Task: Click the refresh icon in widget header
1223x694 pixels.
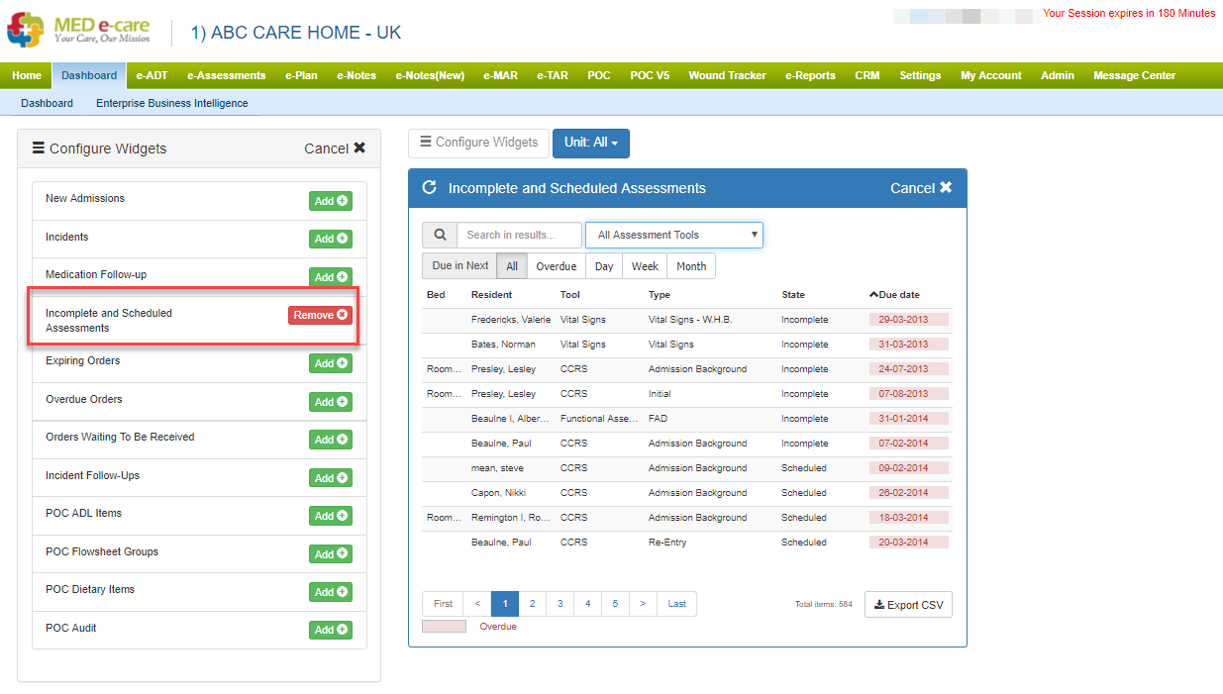Action: 429,188
